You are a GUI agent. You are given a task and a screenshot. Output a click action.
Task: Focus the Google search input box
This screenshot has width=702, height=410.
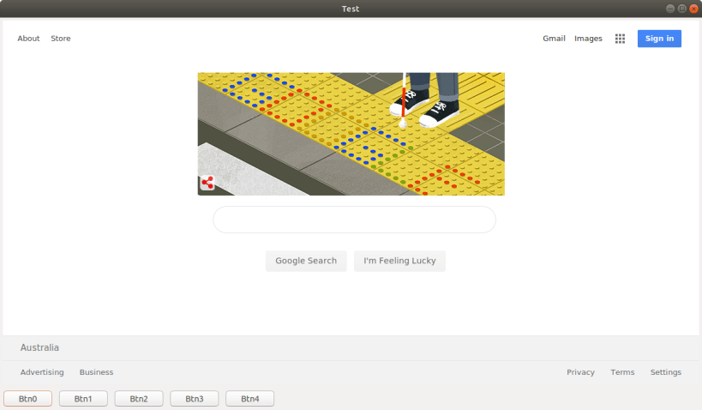[354, 220]
